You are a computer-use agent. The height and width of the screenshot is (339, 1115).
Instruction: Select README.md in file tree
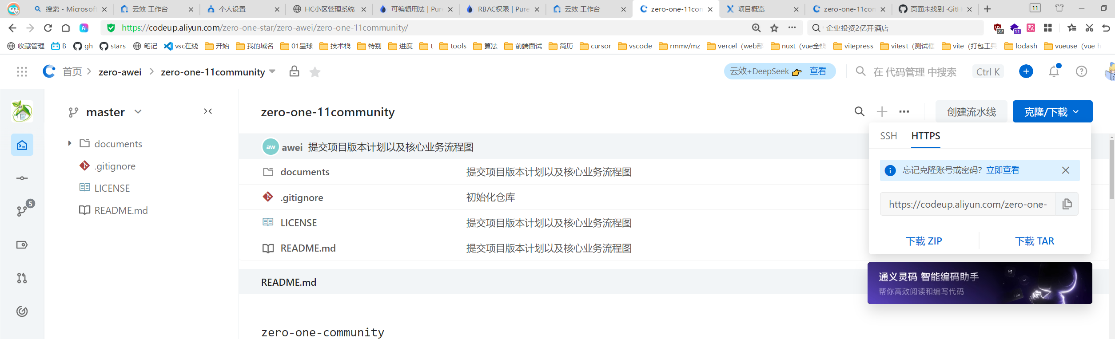click(121, 210)
